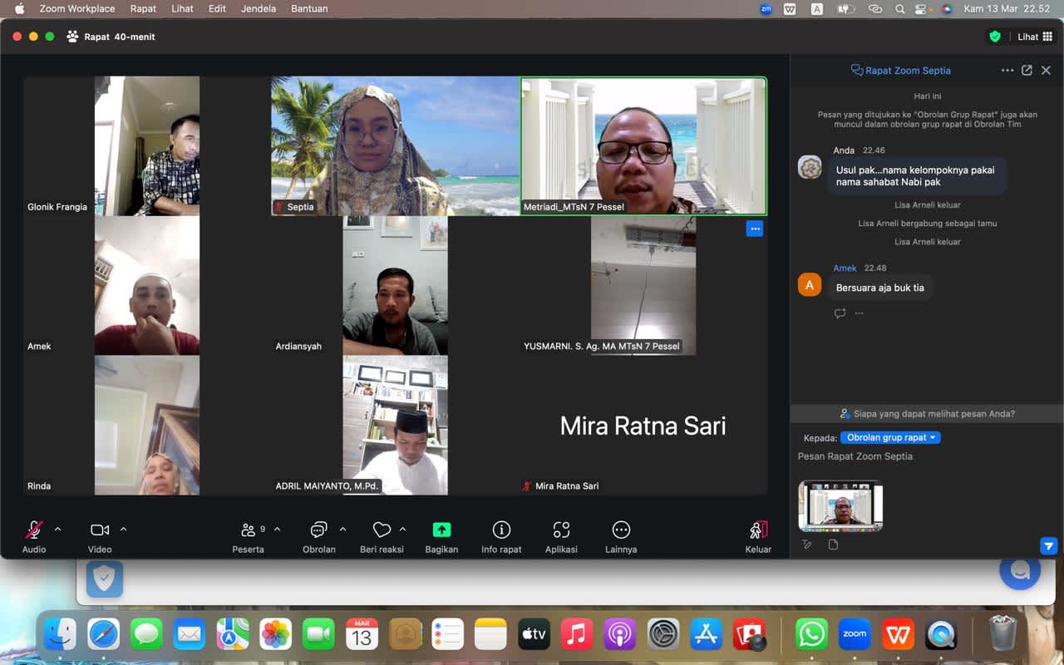
Task: Unmute the microphone with Audio button
Action: [x=34, y=537]
